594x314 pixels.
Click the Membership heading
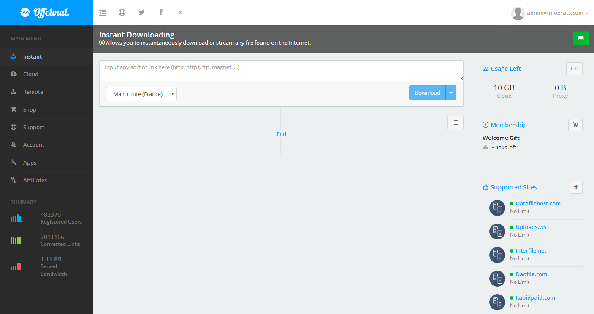click(504, 125)
